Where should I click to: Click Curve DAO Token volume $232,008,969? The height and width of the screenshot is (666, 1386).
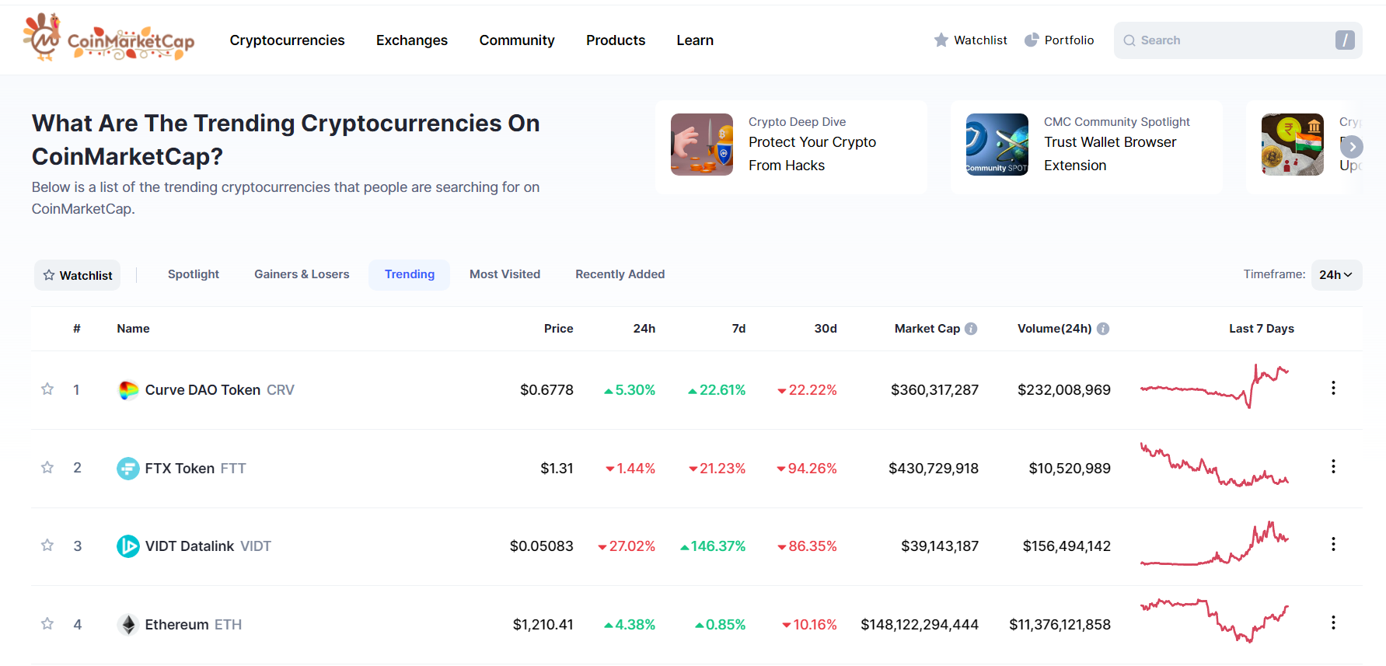click(1064, 390)
